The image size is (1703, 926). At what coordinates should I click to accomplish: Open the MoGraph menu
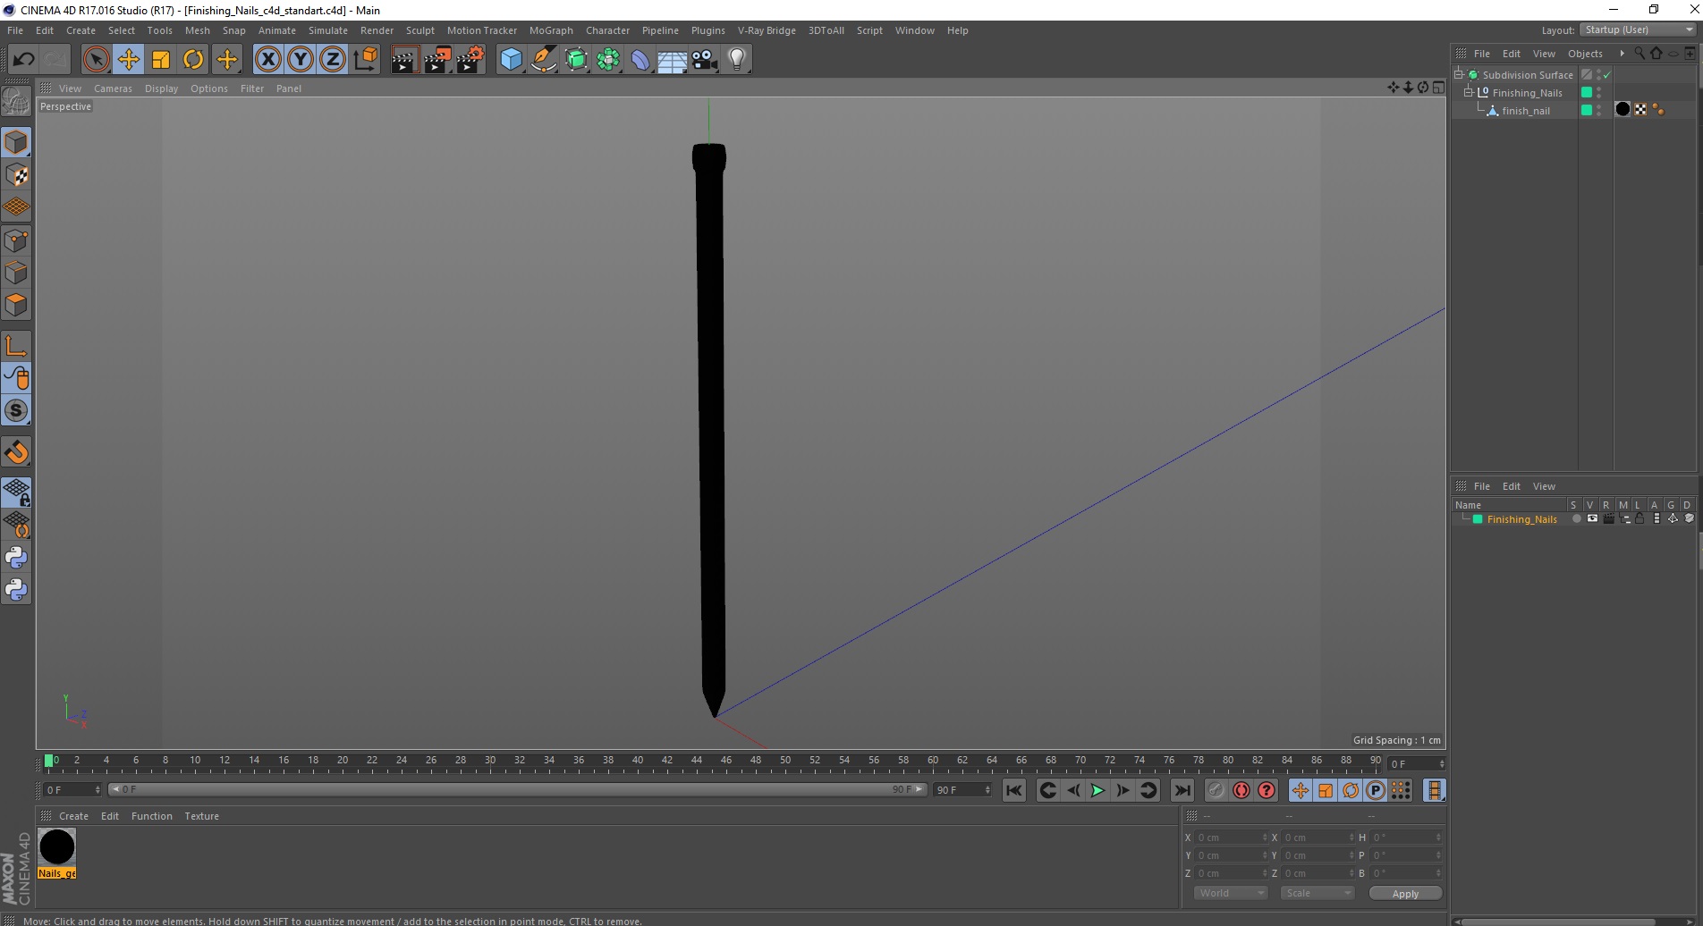coord(551,30)
